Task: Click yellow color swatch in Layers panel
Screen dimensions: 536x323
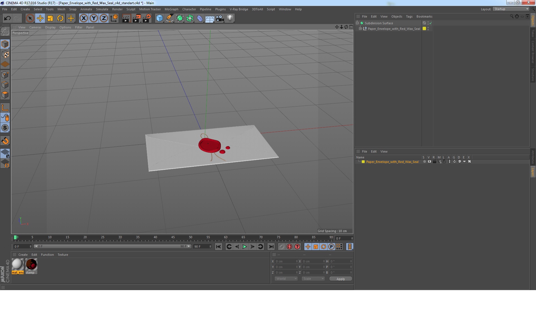Action: (x=363, y=162)
